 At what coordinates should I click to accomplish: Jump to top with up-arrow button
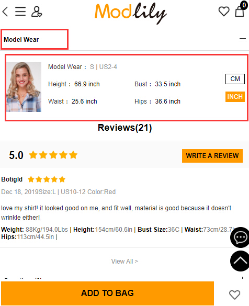pos(240,261)
